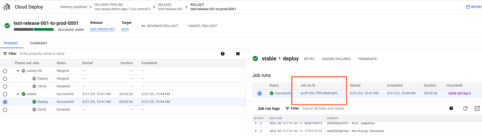This screenshot has width=482, height=136.
Task: Click the Filter icon in phases table
Action: coord(5,54)
